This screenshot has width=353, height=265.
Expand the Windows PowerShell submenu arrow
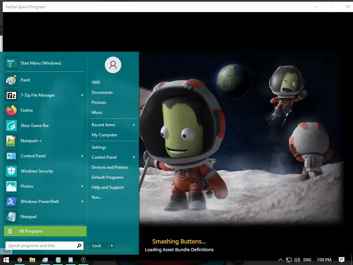[x=82, y=201]
